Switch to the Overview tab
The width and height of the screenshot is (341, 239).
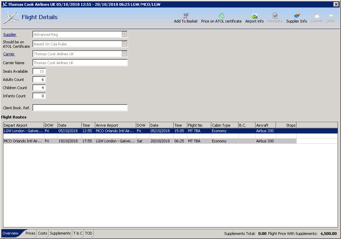11,233
